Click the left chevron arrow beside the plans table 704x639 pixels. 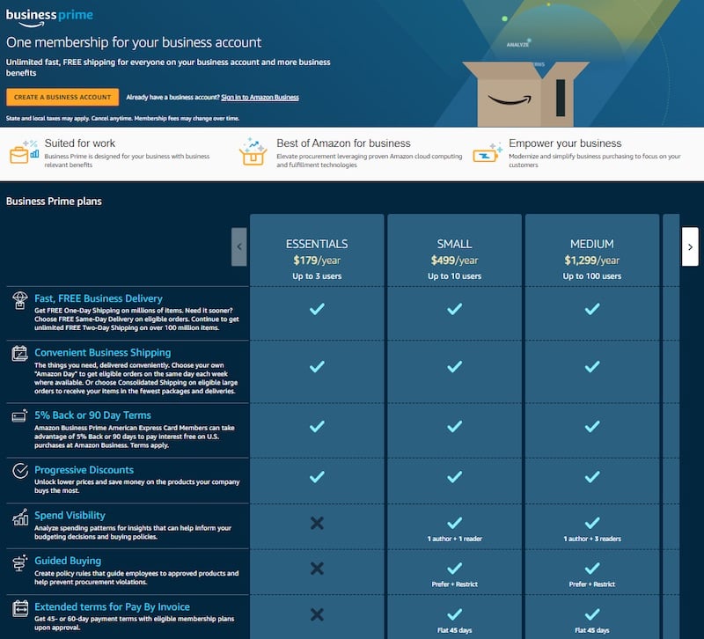[x=238, y=247]
